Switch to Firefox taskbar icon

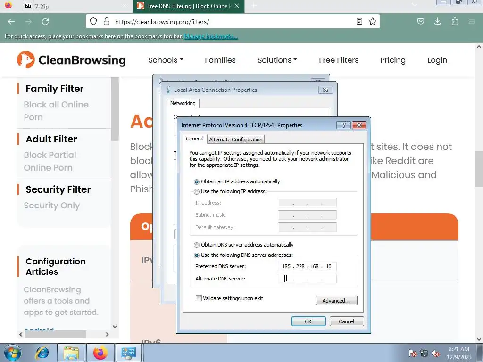[x=100, y=353]
